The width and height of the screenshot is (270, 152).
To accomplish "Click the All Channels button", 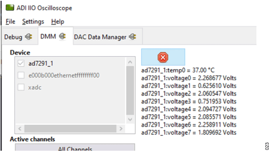I will (75, 148).
